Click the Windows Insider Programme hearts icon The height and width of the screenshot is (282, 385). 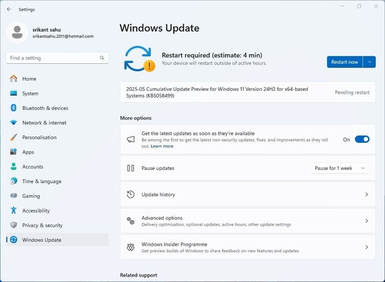131,247
